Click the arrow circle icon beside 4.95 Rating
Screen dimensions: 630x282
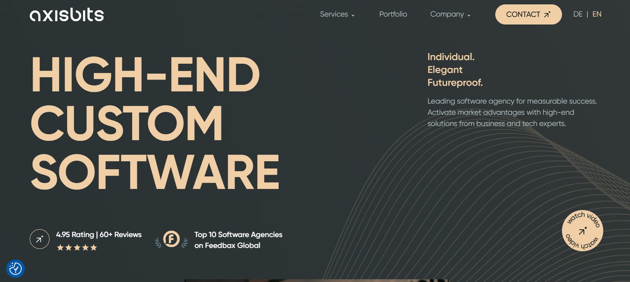(x=39, y=239)
